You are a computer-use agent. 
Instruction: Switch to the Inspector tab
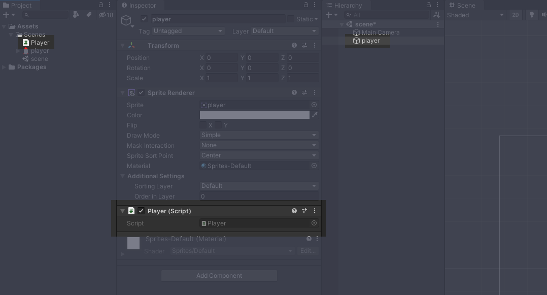139,5
